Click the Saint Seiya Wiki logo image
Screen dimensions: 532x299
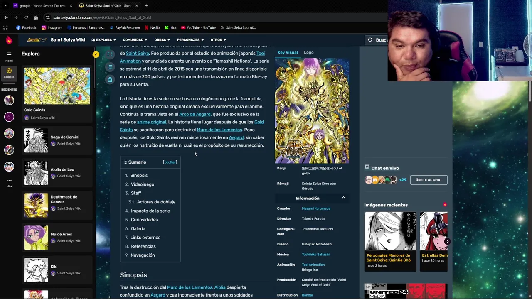click(37, 40)
